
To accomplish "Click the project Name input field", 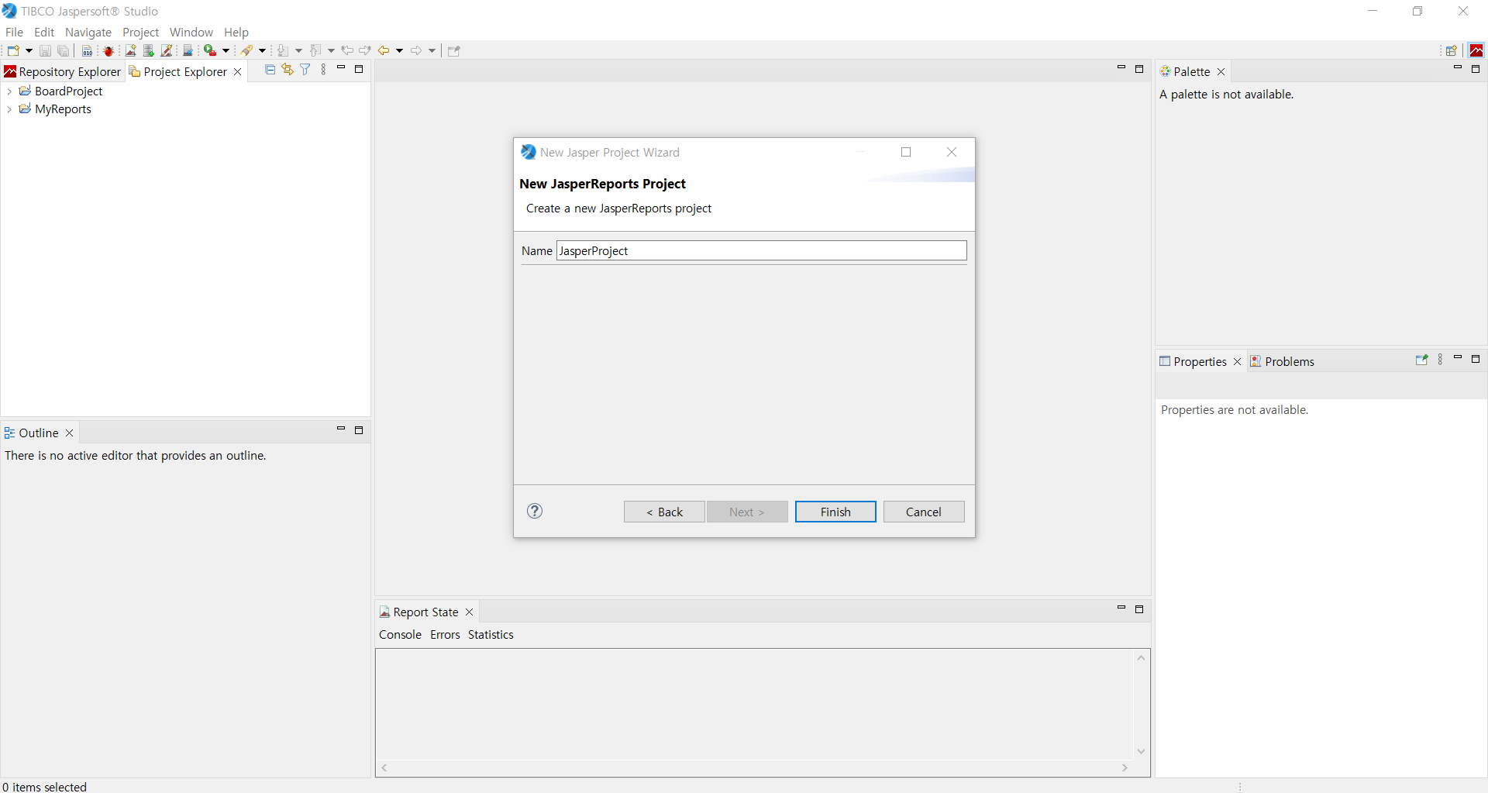I will [x=761, y=250].
